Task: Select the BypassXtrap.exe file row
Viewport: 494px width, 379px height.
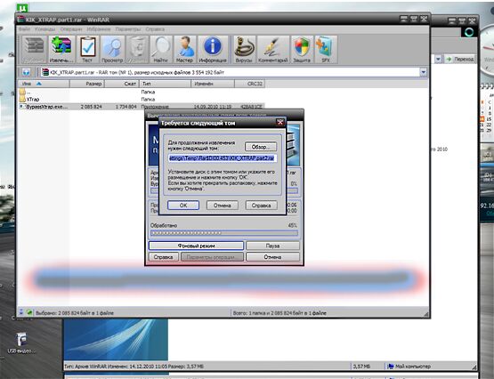Action: point(142,107)
